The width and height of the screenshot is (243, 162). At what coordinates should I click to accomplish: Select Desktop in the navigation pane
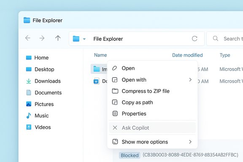coord(44,69)
